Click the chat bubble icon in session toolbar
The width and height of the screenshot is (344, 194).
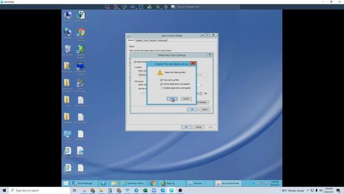tap(173, 7)
